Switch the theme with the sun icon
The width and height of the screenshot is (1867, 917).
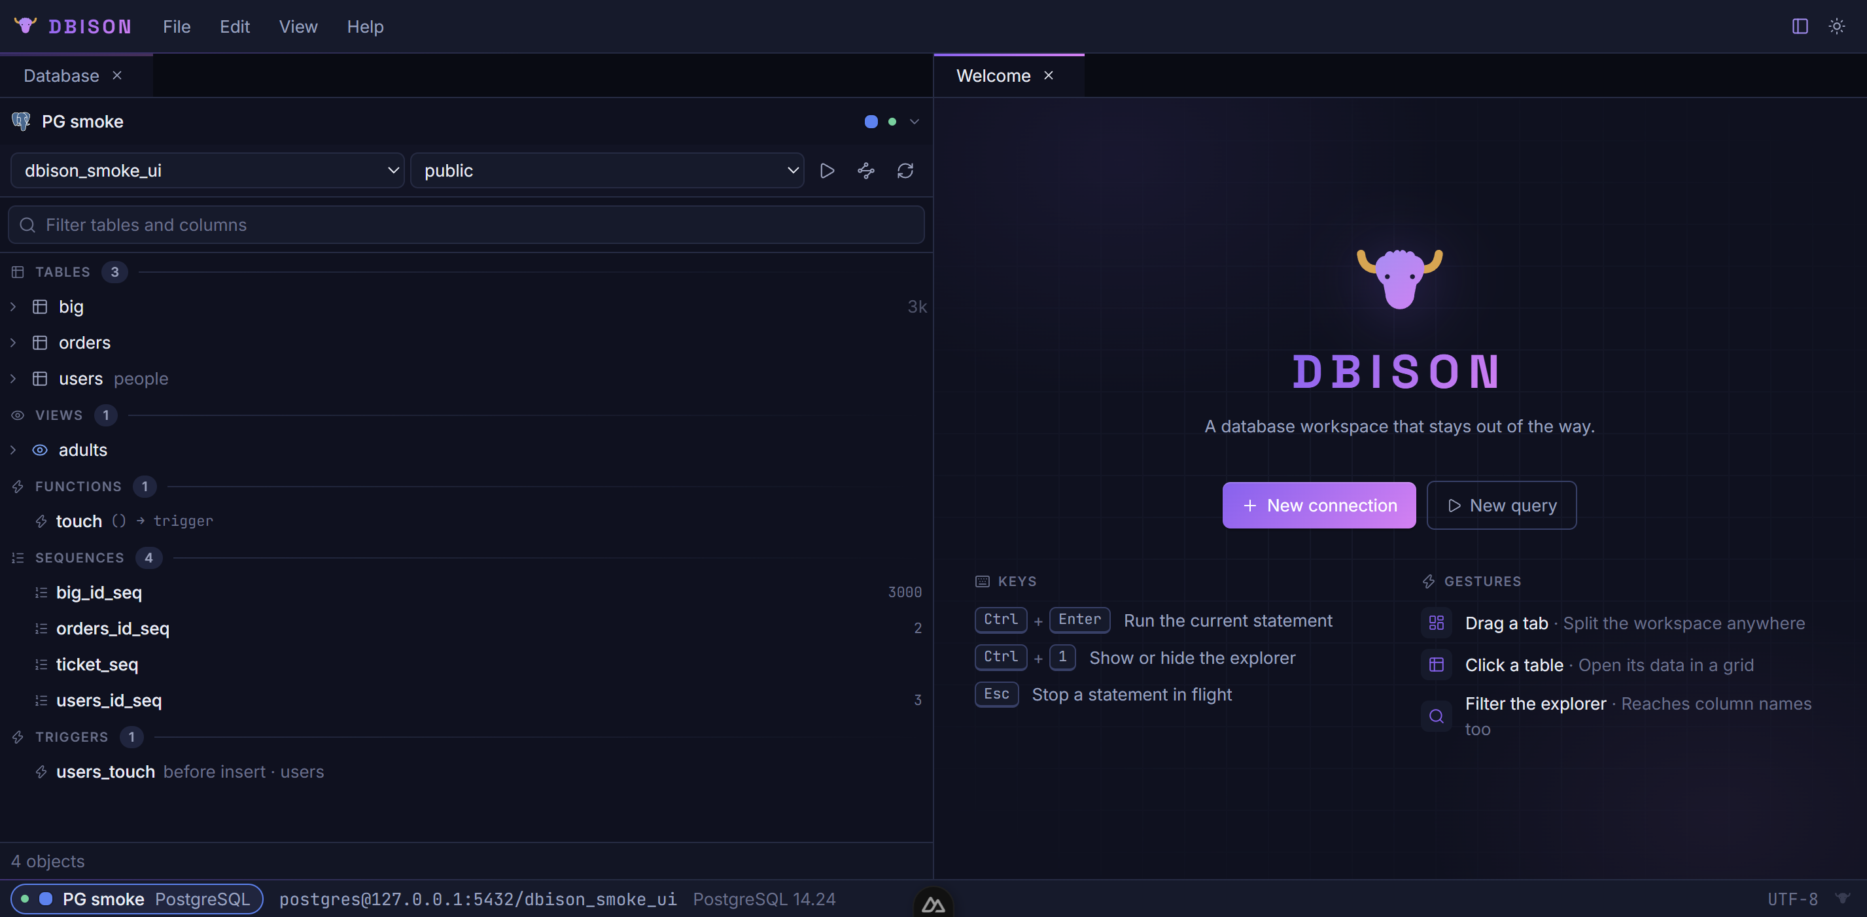pyautogui.click(x=1836, y=26)
